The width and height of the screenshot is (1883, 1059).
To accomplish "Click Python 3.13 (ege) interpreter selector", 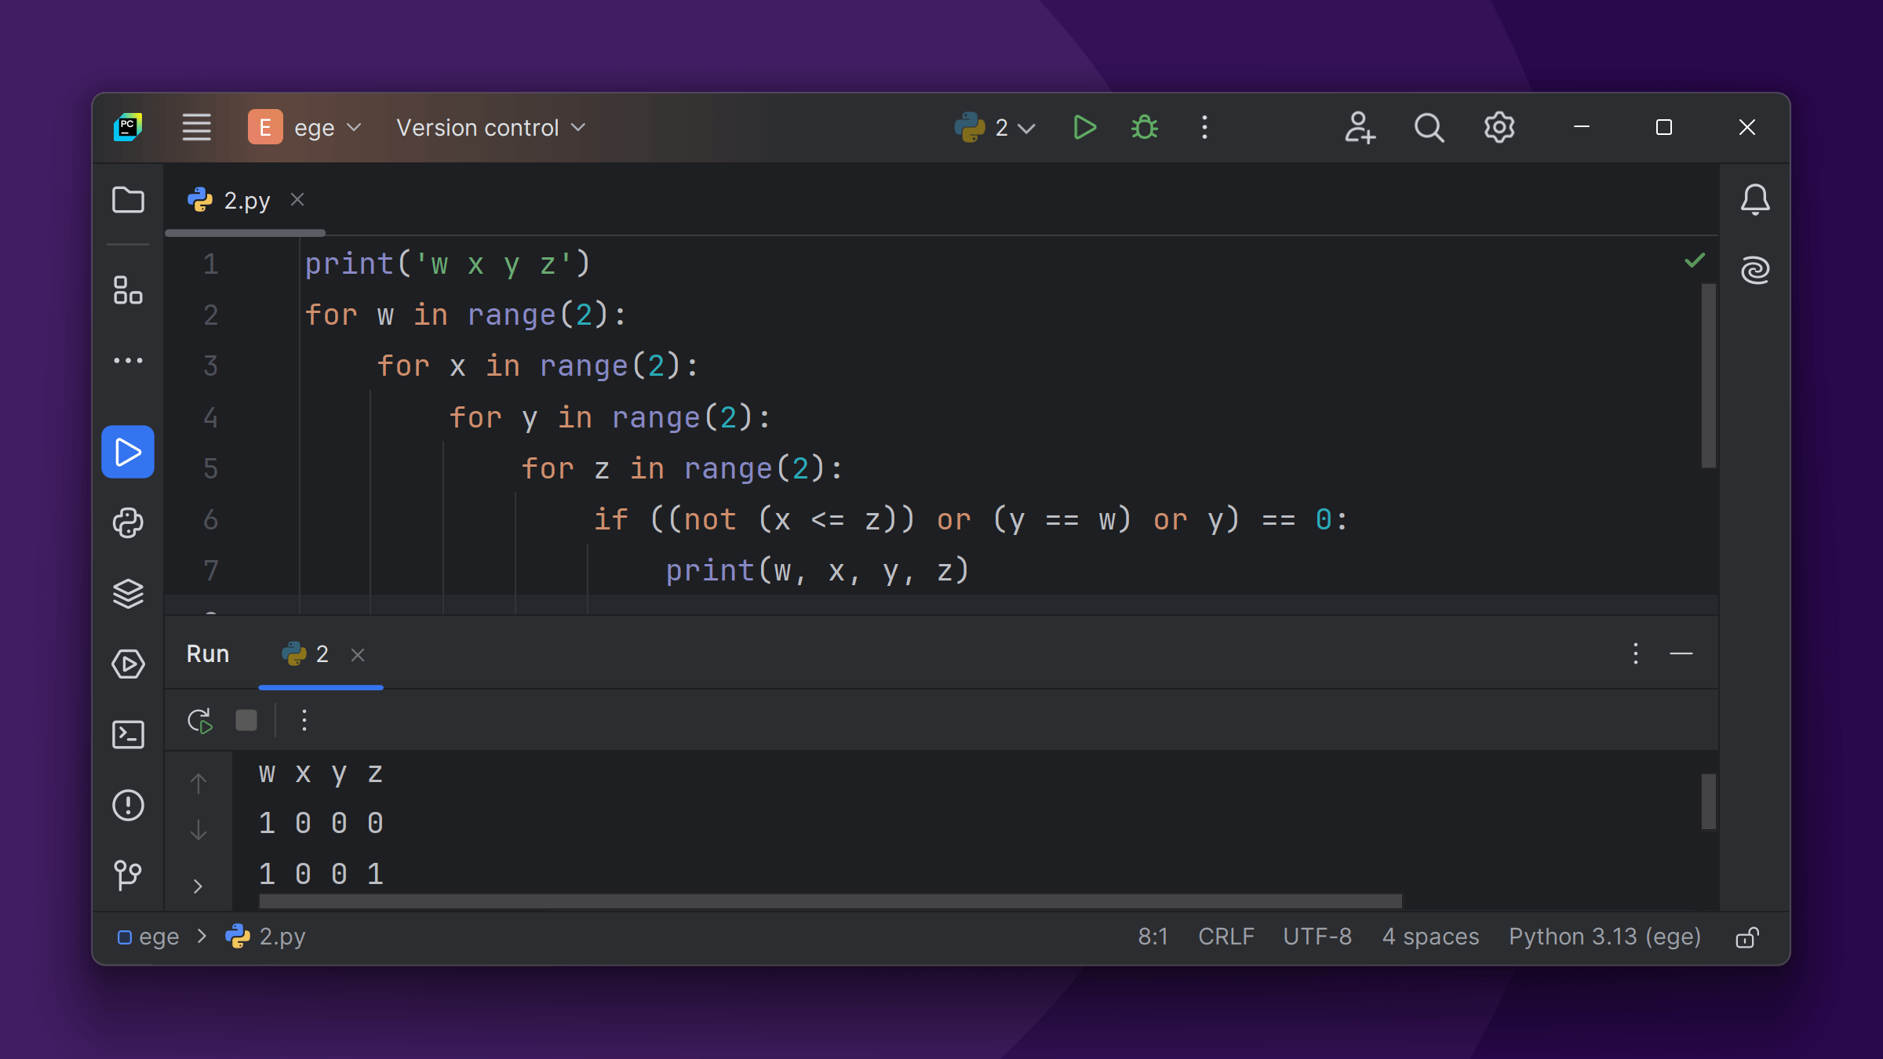I will (x=1604, y=937).
